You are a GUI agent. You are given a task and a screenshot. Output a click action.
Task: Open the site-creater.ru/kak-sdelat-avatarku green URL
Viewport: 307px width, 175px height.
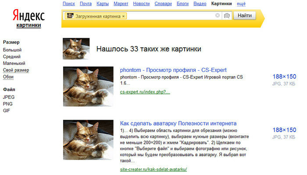(153, 169)
